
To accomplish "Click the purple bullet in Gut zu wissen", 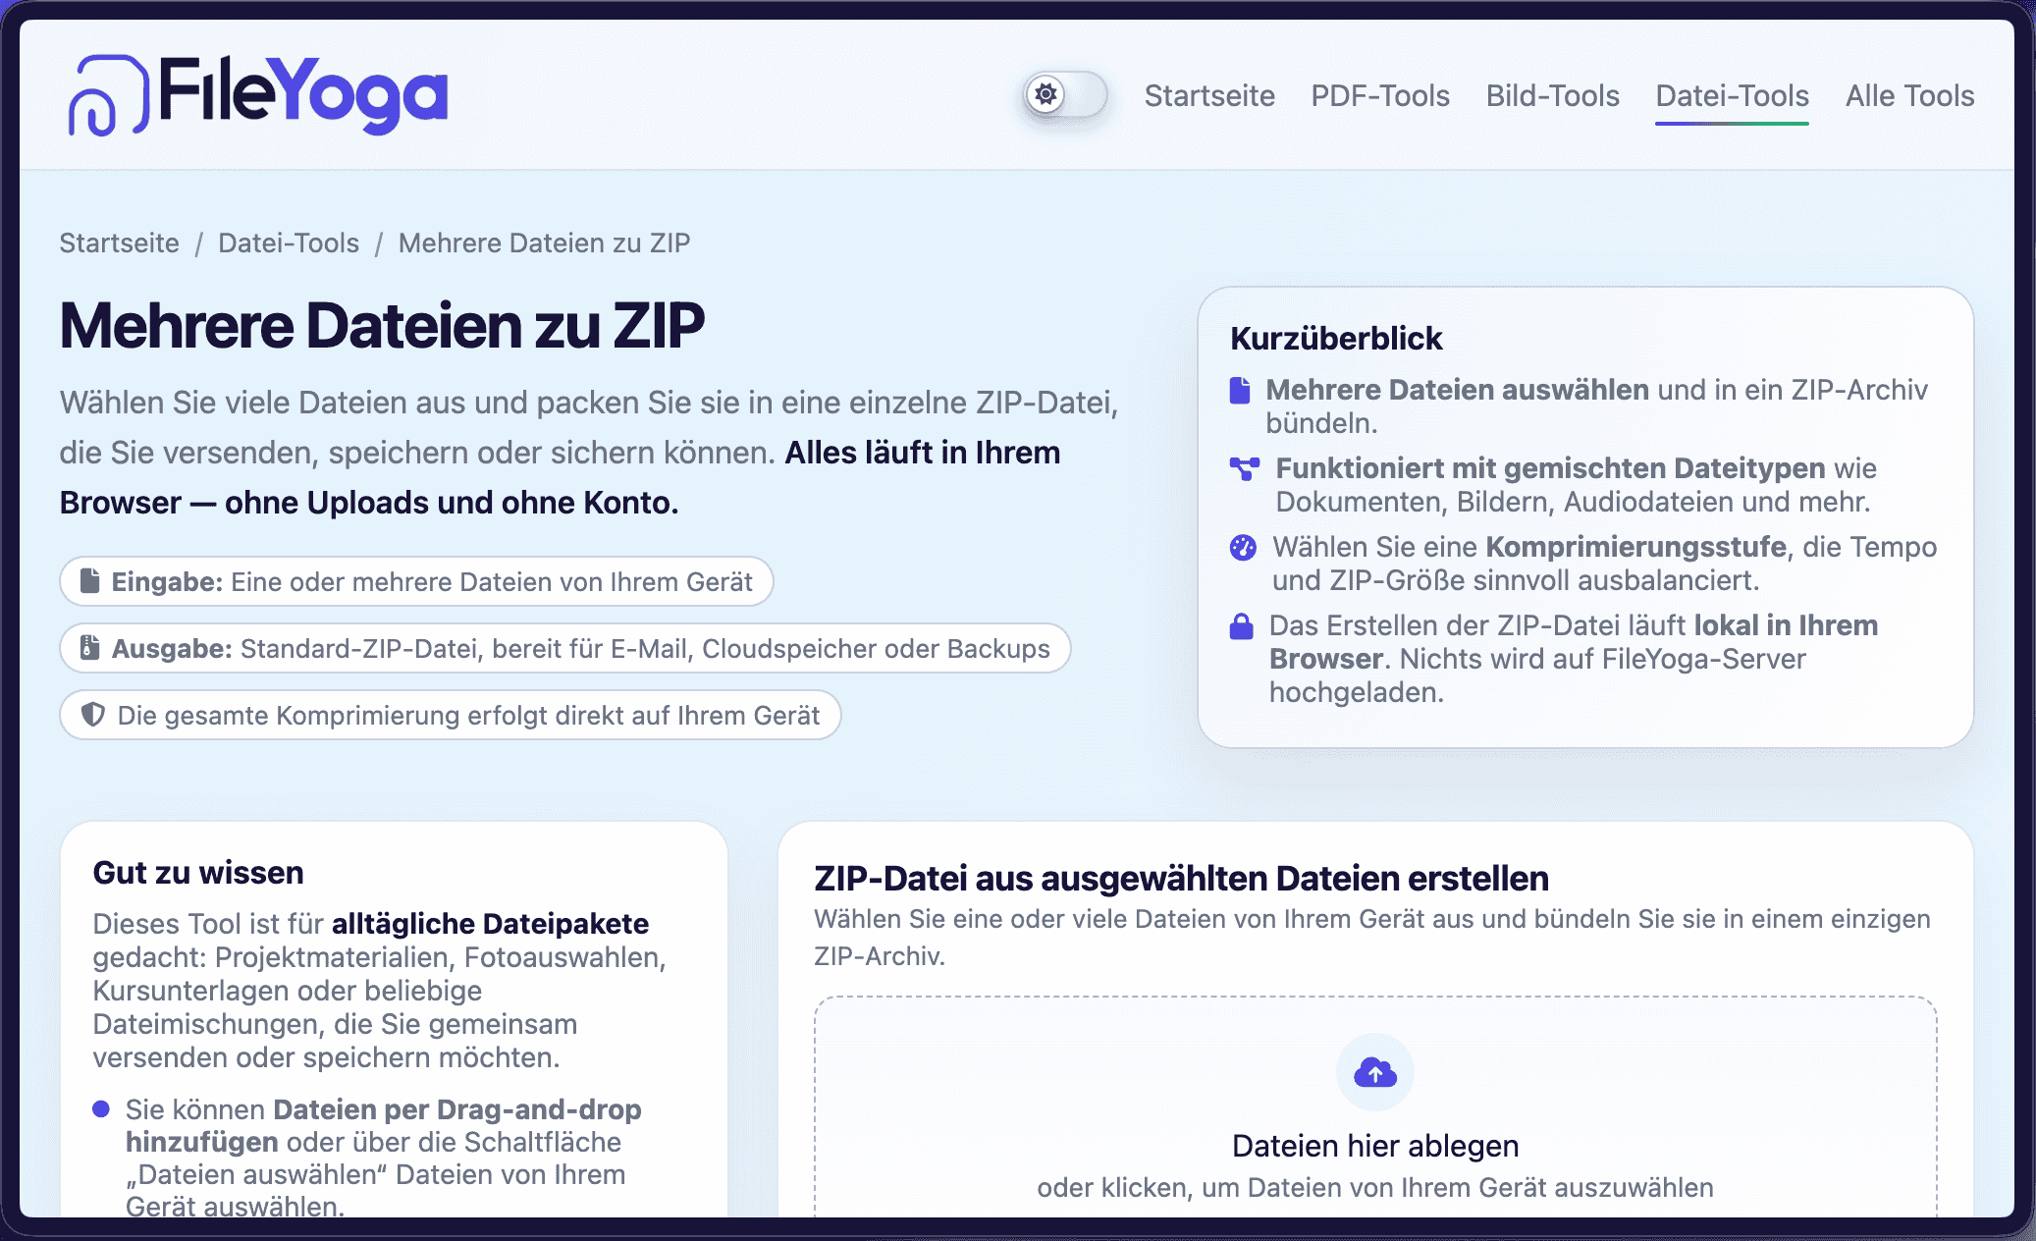I will click(x=101, y=1109).
